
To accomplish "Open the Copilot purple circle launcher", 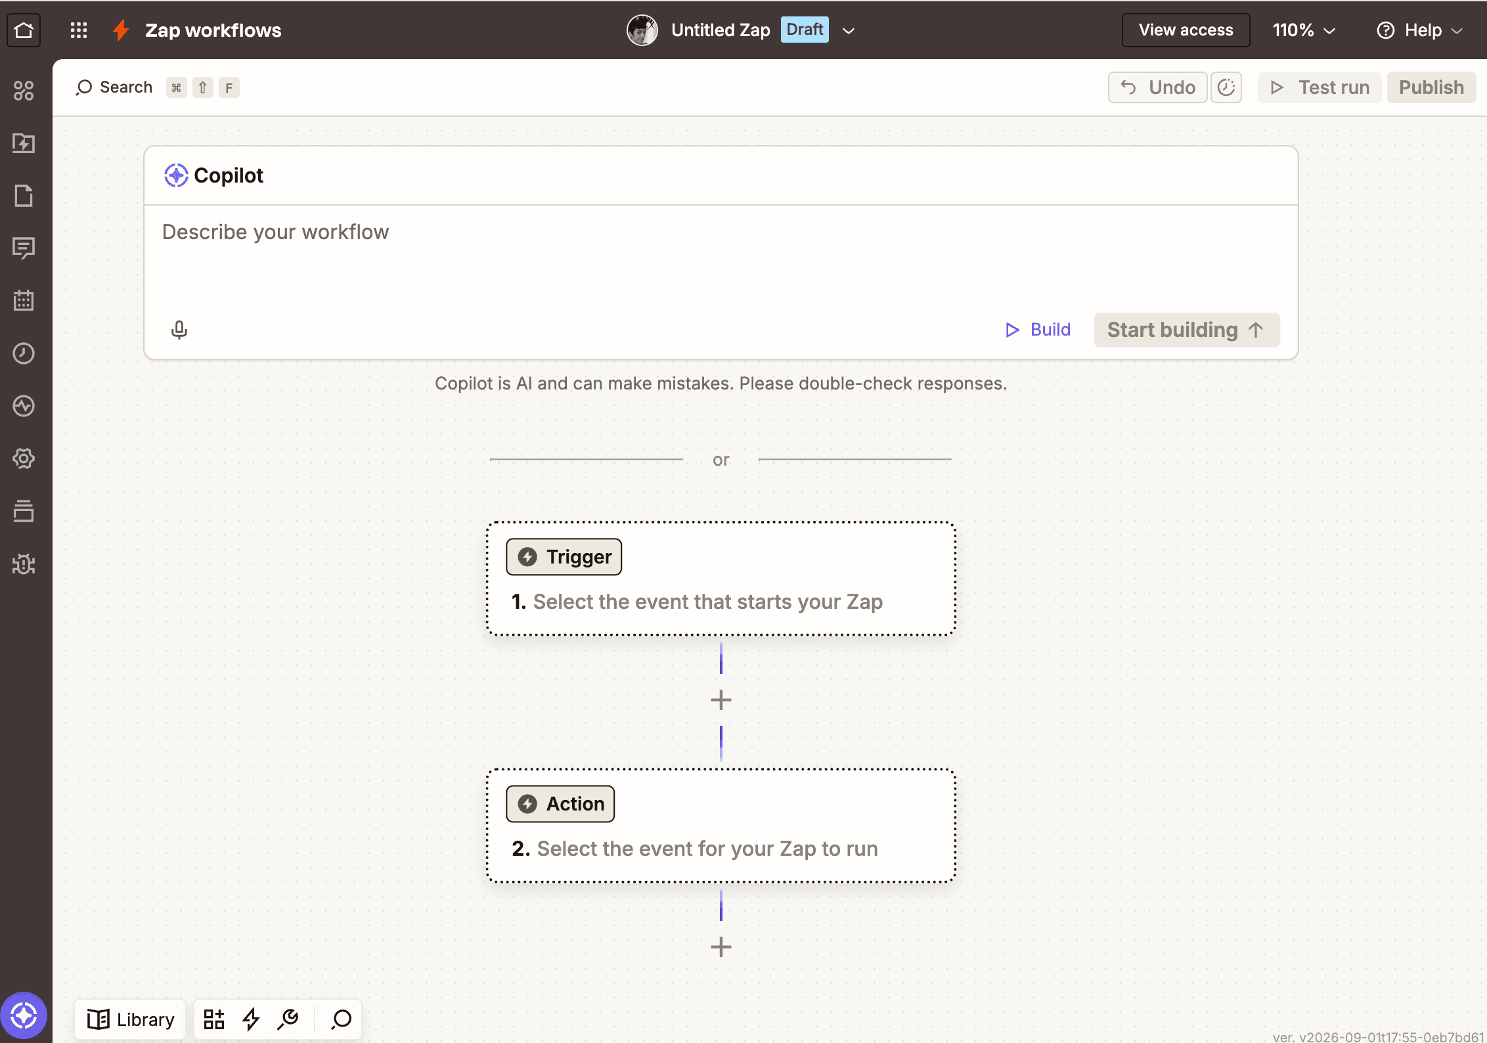I will click(x=24, y=1015).
